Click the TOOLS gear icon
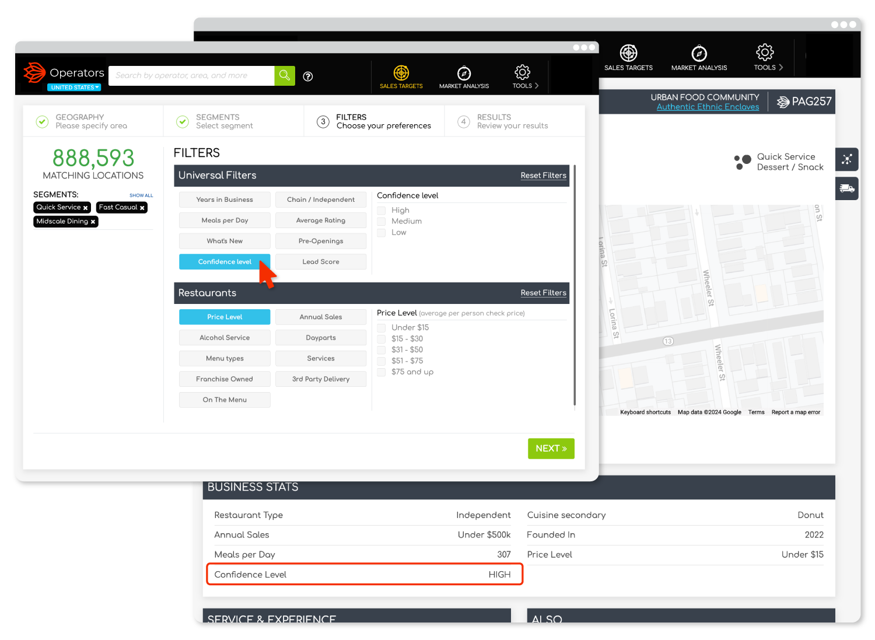 point(522,73)
